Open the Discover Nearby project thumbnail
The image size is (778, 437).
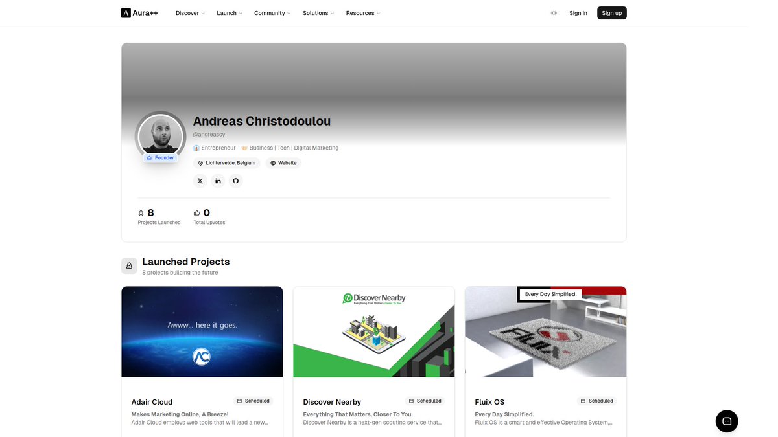coord(374,332)
